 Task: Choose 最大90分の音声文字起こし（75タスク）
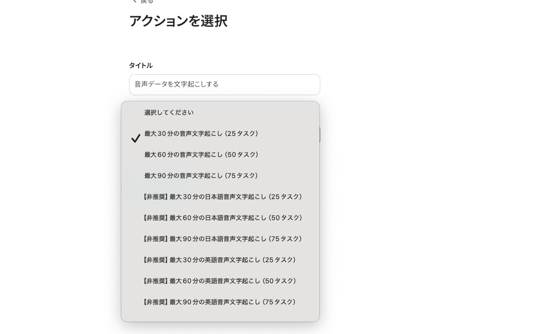tap(201, 176)
